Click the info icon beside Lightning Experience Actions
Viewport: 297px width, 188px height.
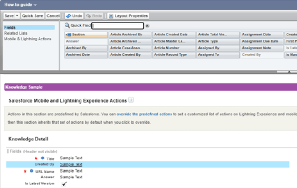click(131, 99)
